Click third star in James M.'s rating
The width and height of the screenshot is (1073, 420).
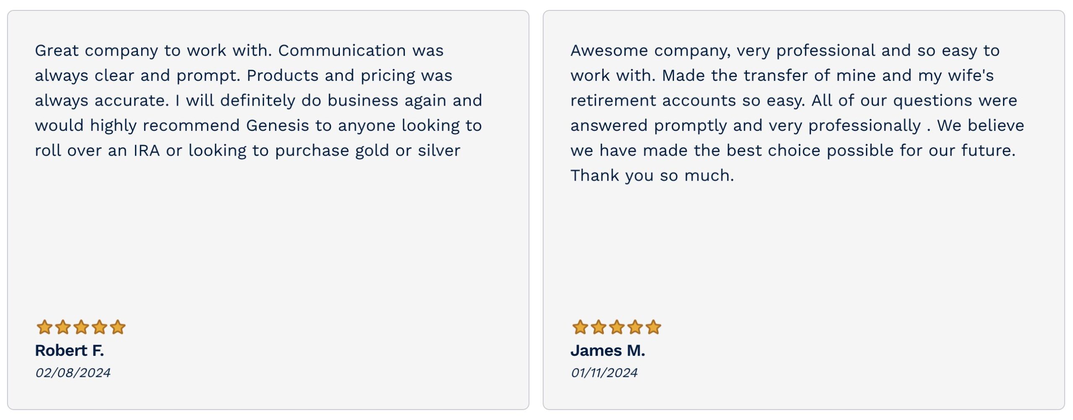(x=617, y=327)
